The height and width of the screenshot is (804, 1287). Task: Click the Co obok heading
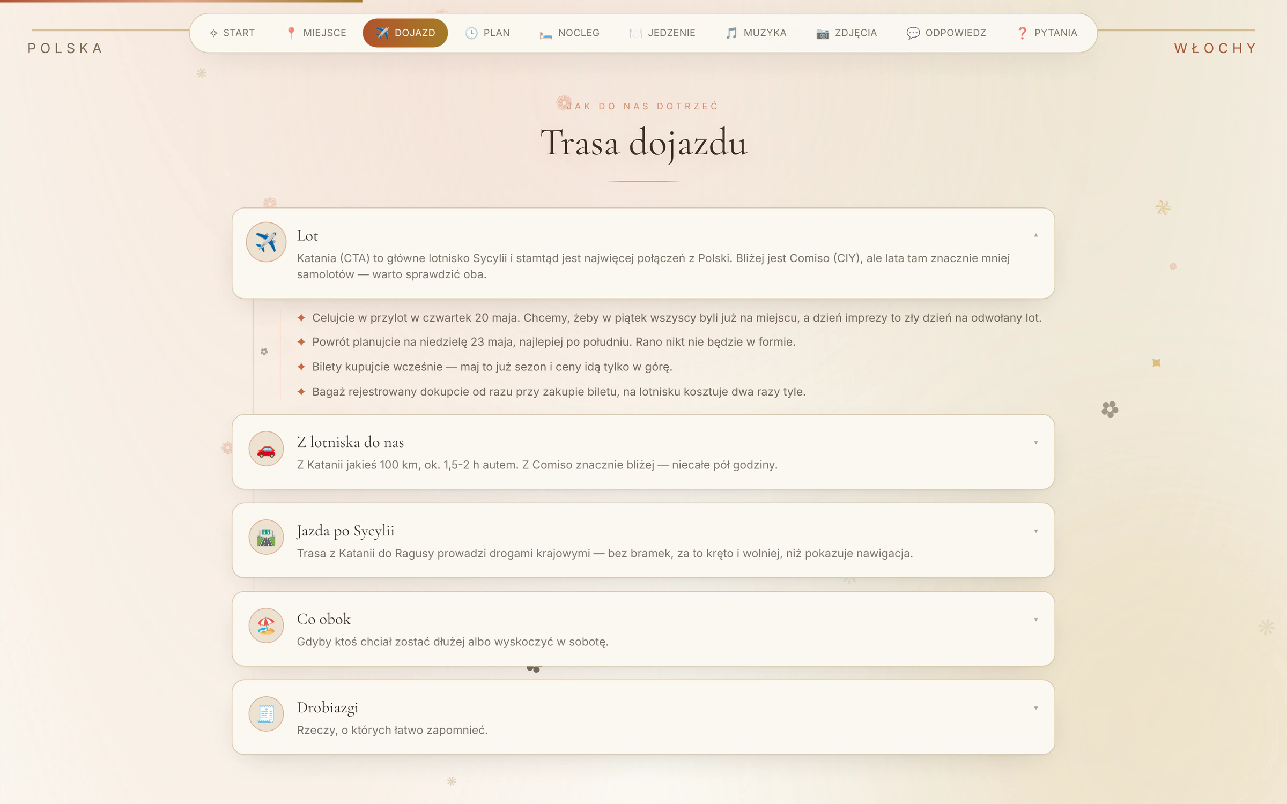point(323,619)
